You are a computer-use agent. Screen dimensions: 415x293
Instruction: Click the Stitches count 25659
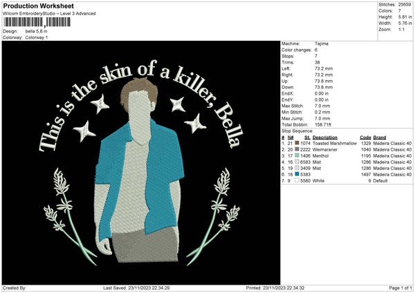[x=405, y=5]
